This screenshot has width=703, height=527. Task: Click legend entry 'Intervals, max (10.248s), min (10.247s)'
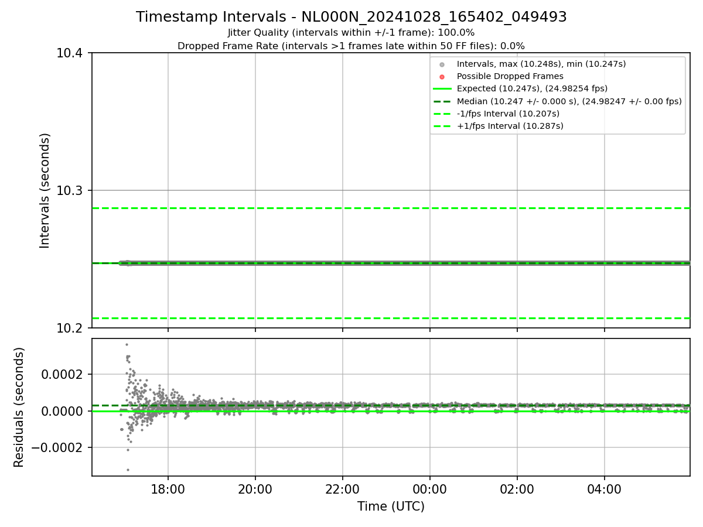[x=541, y=64]
